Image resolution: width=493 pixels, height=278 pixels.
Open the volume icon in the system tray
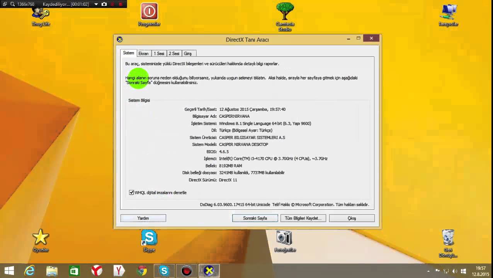point(455,271)
